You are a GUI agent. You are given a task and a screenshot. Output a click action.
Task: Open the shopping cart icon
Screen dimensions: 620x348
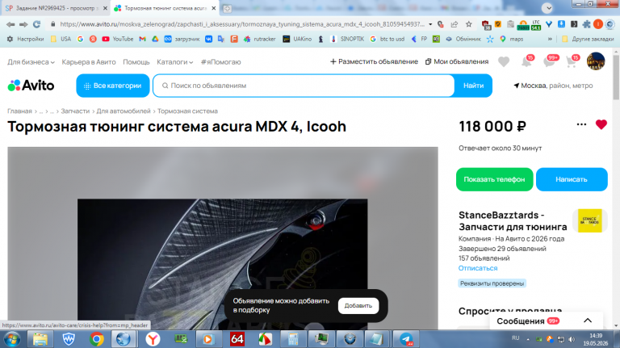pos(572,61)
